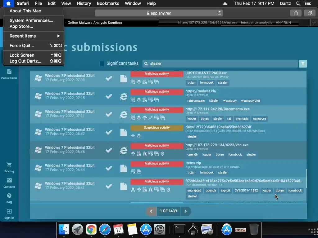
Task: Open the Documento.exe task link
Action: click(217, 109)
